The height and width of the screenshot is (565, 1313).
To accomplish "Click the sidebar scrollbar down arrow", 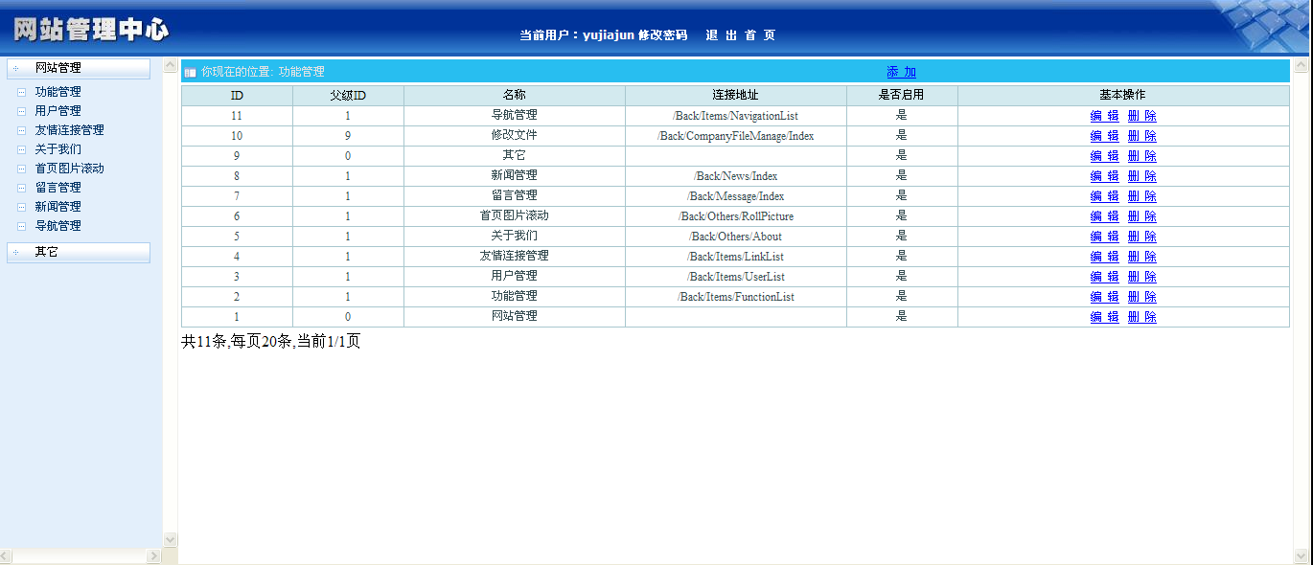I will pos(171,540).
